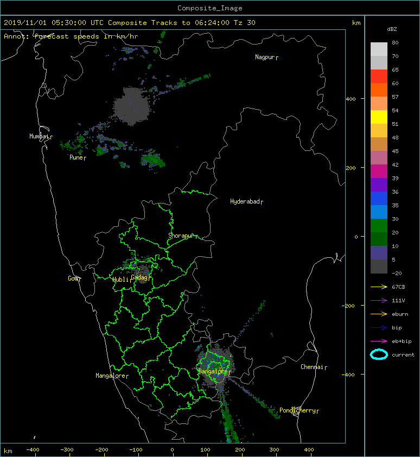Screen dimensions: 420x457
Task: Click the large gray radar echo near Mumbai
Action: [x=132, y=107]
